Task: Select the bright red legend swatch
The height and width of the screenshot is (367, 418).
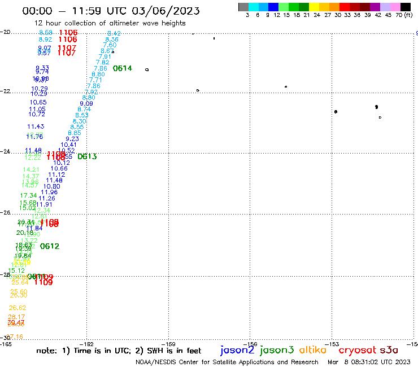Action: (x=344, y=7)
